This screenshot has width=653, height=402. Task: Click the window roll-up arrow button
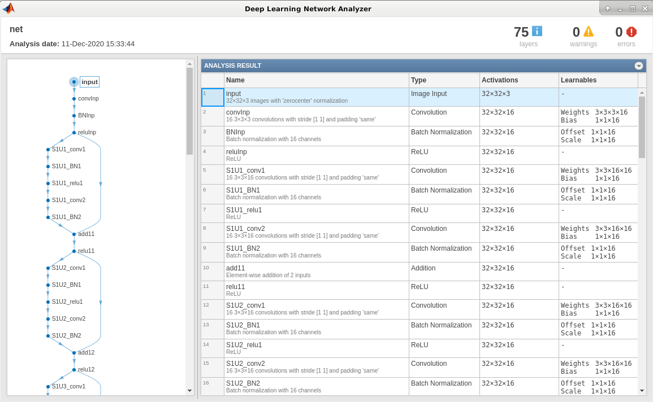(x=608, y=8)
